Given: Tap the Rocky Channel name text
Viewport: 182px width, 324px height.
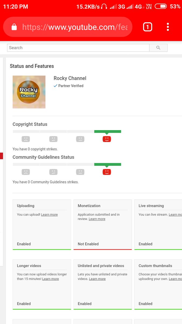Looking at the screenshot, I should point(70,78).
